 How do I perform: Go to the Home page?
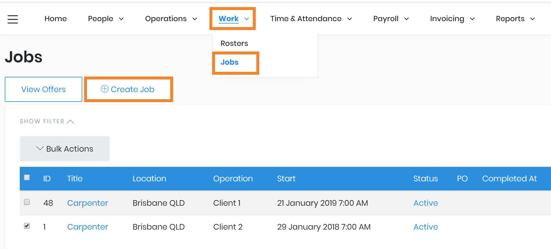pyautogui.click(x=55, y=19)
